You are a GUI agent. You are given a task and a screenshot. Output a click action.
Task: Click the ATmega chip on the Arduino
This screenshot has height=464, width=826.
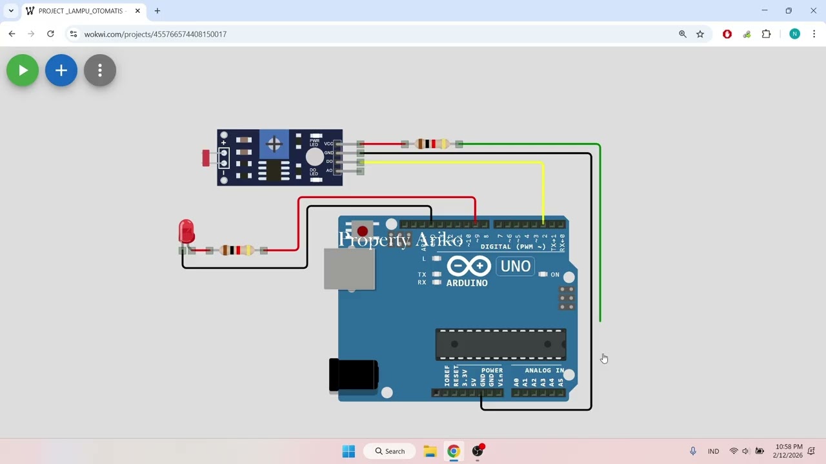tap(501, 344)
